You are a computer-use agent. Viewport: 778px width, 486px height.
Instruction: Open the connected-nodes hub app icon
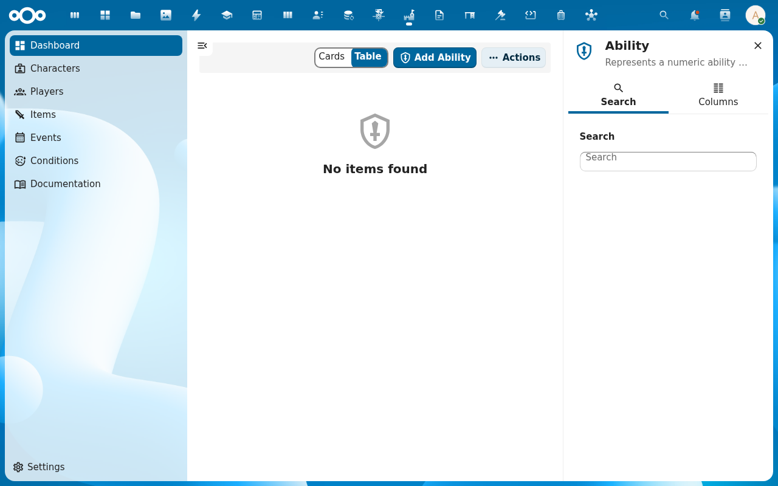click(591, 15)
